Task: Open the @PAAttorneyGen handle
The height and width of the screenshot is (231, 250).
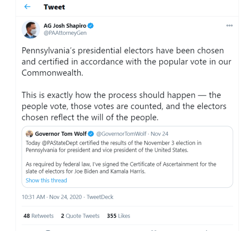Action: pyautogui.click(x=65, y=33)
